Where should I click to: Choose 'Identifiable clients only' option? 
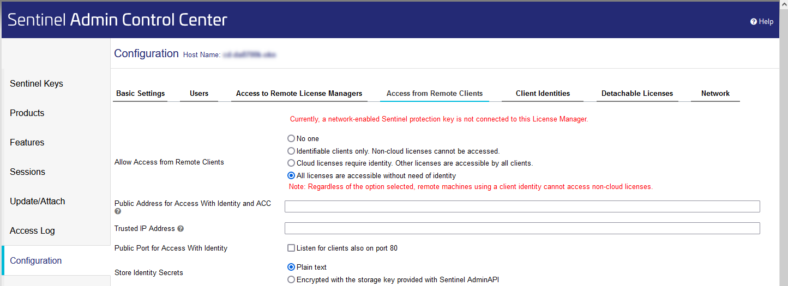click(x=291, y=151)
